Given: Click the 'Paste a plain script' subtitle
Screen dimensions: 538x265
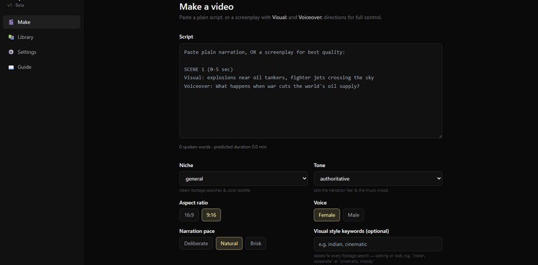Looking at the screenshot, I should point(281,17).
